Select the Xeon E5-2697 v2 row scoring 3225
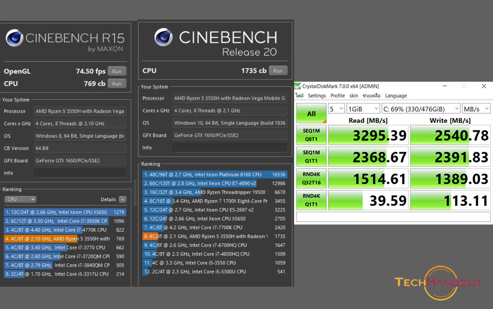 (215, 210)
